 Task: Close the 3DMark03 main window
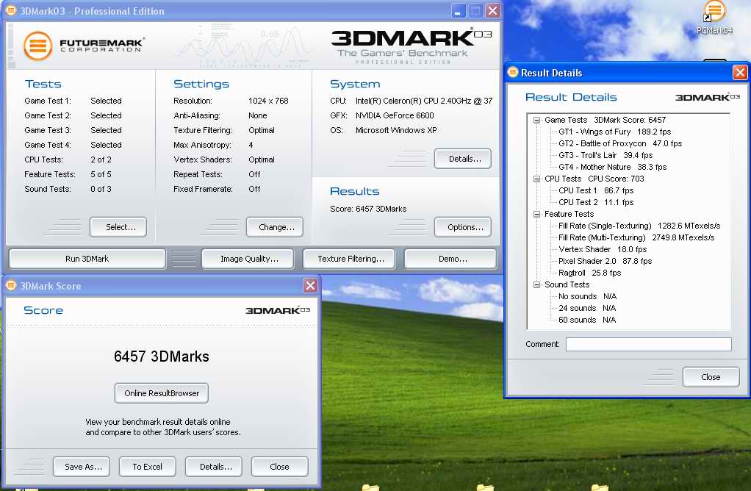pyautogui.click(x=493, y=10)
